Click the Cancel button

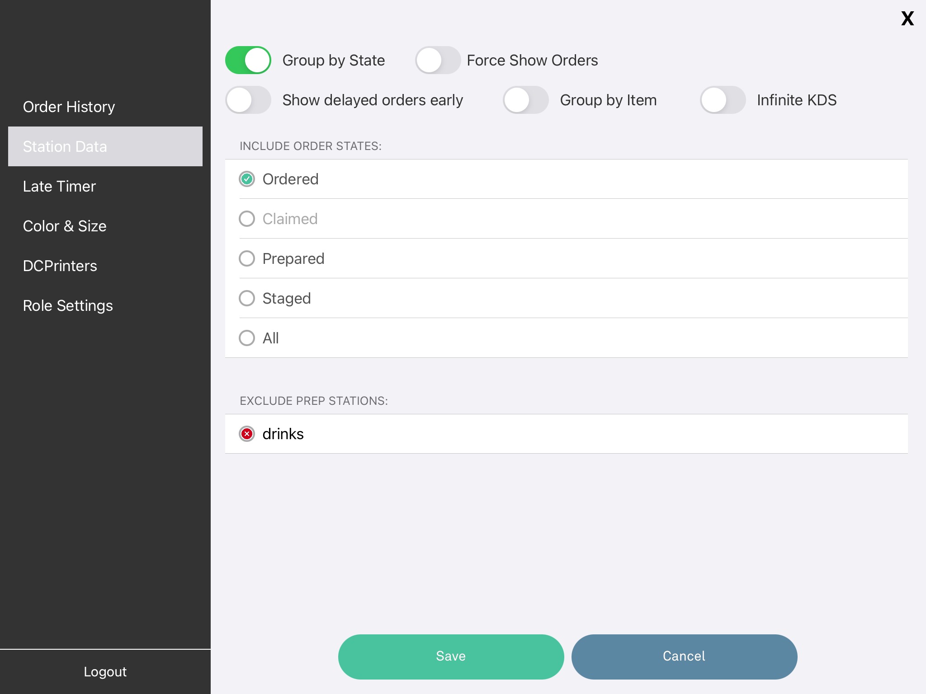tap(684, 656)
